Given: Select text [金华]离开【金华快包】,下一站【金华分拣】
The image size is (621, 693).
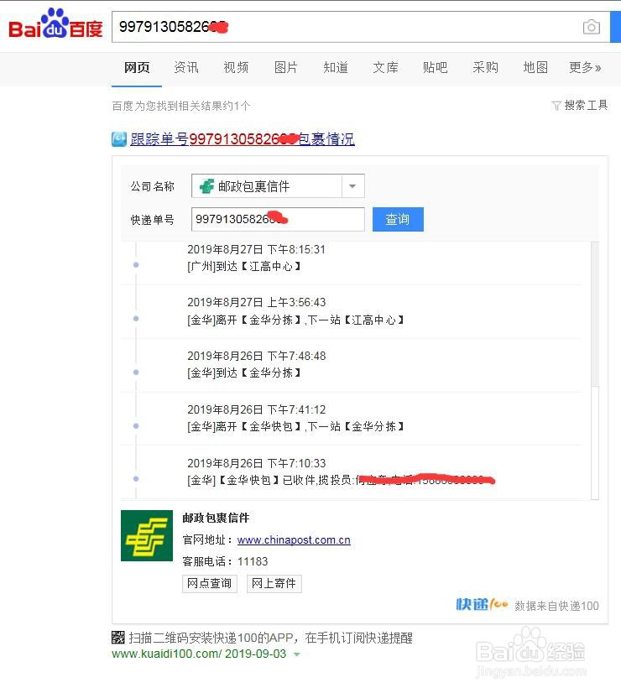Looking at the screenshot, I should (x=295, y=426).
